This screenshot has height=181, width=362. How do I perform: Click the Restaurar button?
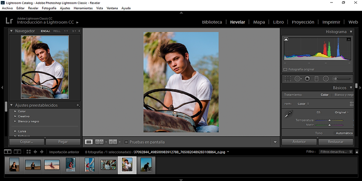(336, 142)
